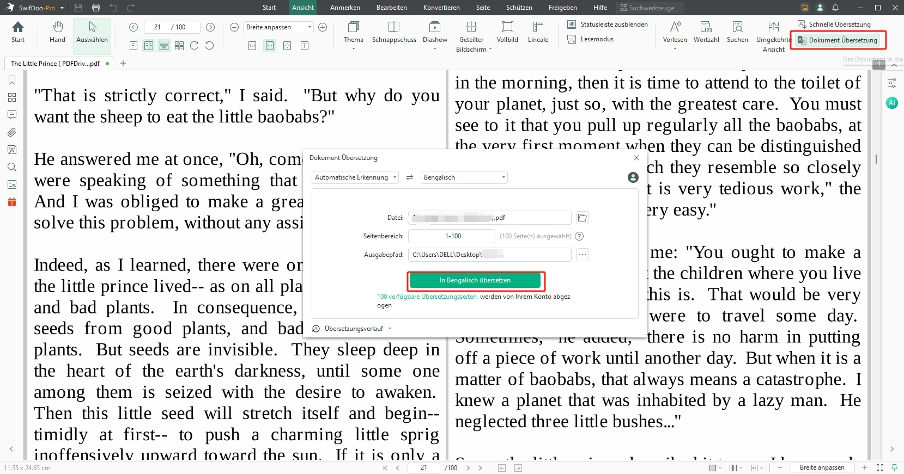
Task: Open the Schützen menu tab
Action: point(519,8)
